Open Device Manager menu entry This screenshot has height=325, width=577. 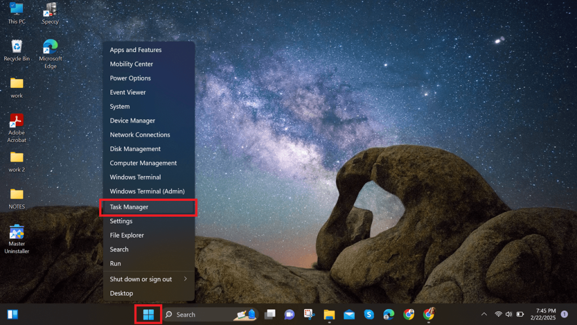click(x=149, y=121)
